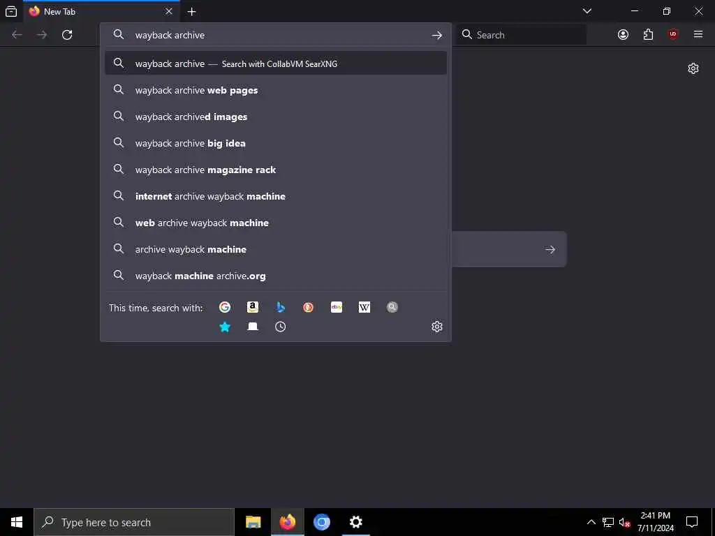The height and width of the screenshot is (536, 715).
Task: Open the Firefox application menu
Action: point(698,35)
